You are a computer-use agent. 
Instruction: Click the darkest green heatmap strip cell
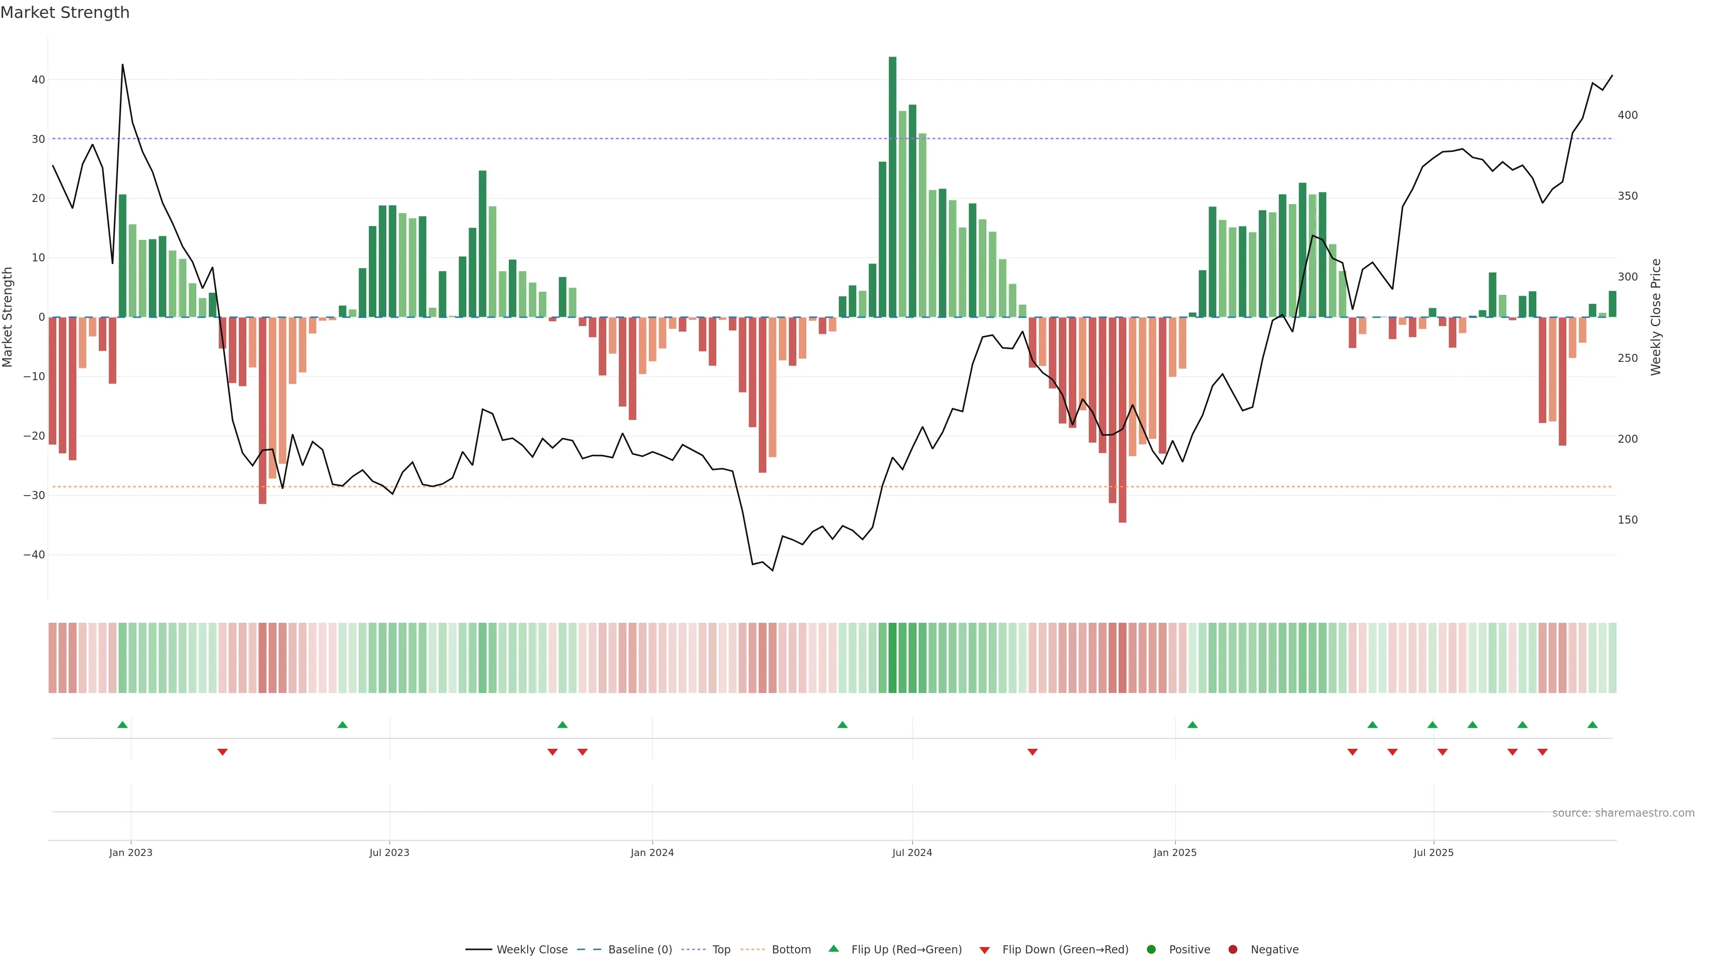click(892, 658)
